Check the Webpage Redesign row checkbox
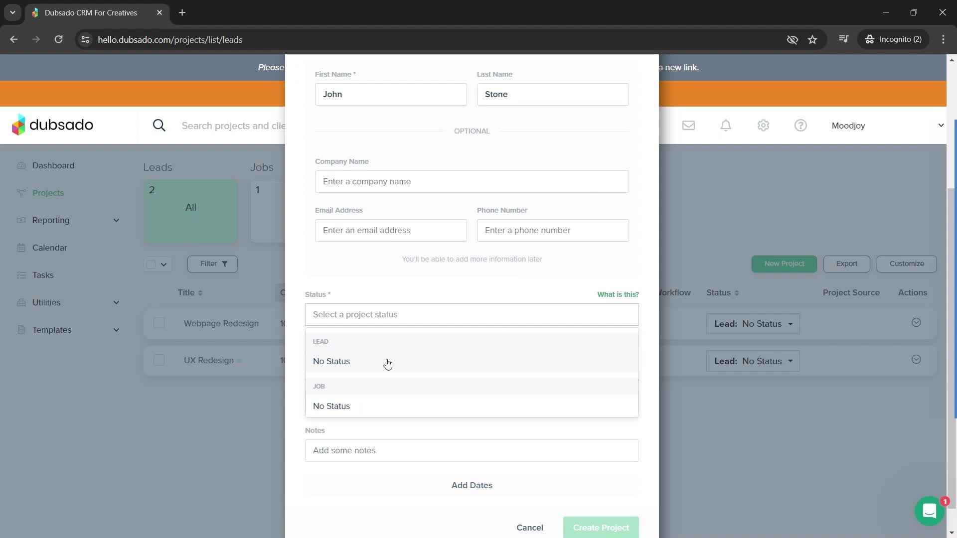The width and height of the screenshot is (957, 538). pyautogui.click(x=159, y=323)
